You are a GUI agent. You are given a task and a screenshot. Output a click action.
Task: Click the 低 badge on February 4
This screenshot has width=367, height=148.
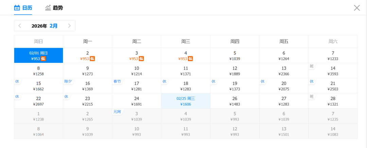[x=191, y=59]
